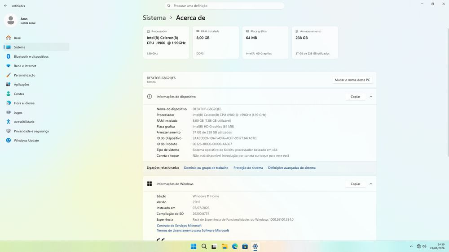This screenshot has width=449, height=252.
Task: Click the Acessibilidade figure icon
Action: 8,122
